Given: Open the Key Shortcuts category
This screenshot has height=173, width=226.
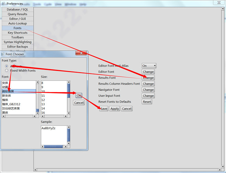Looking at the screenshot, I should [x=17, y=33].
